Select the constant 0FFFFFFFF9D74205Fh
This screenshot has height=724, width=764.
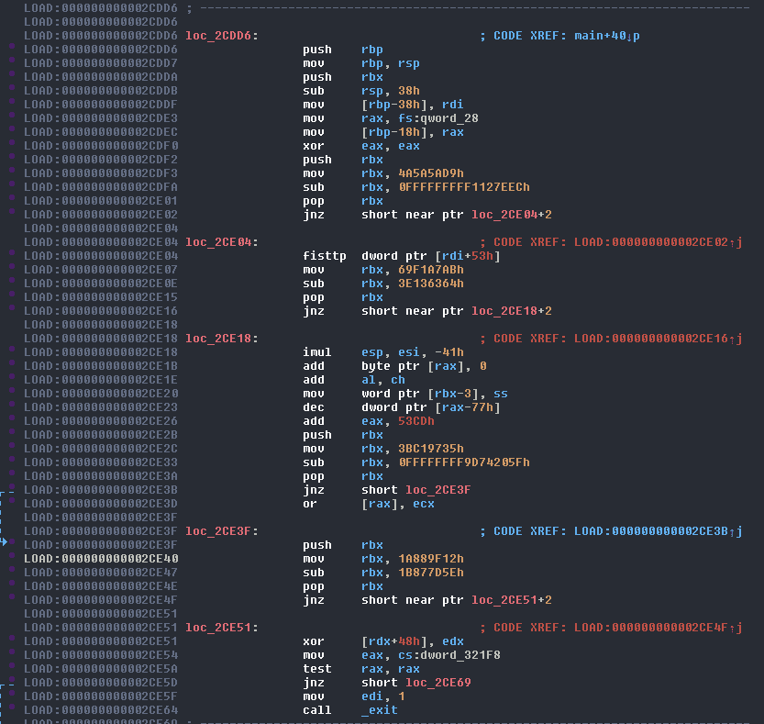464,462
